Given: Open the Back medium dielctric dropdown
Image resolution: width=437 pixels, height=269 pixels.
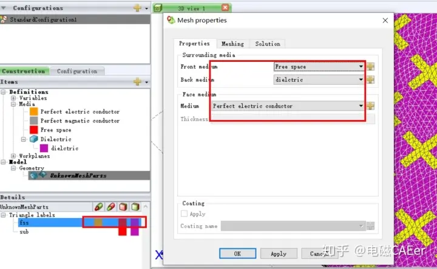Looking at the screenshot, I should pyautogui.click(x=319, y=80).
